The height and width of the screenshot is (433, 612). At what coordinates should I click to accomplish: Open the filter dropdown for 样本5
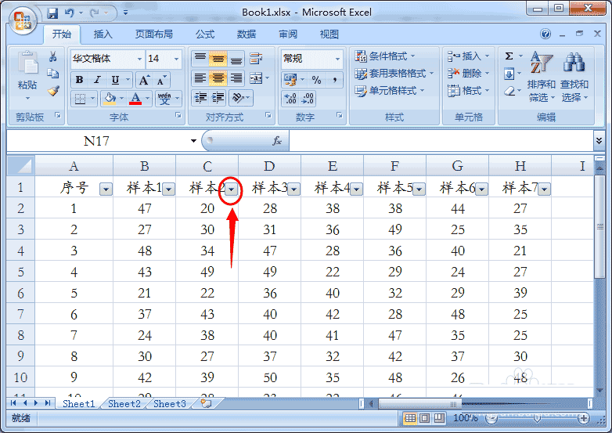point(419,189)
